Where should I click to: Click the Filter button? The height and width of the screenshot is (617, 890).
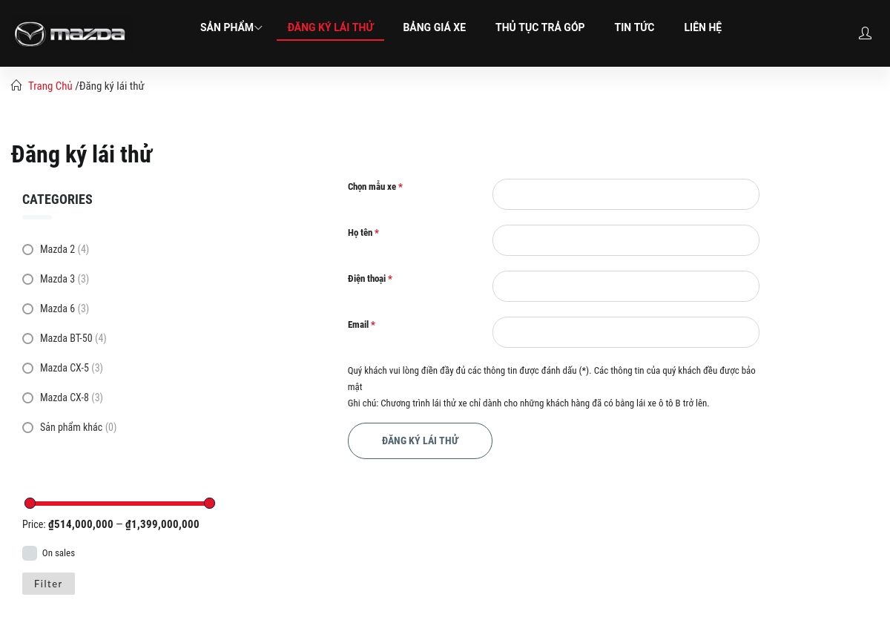point(48,584)
